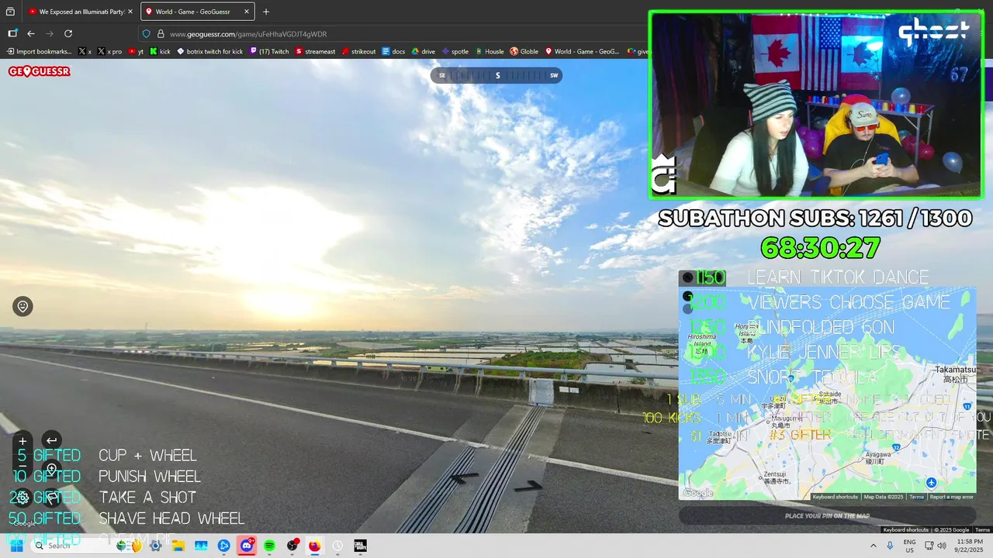Open 'Report a map error' link

click(x=951, y=497)
